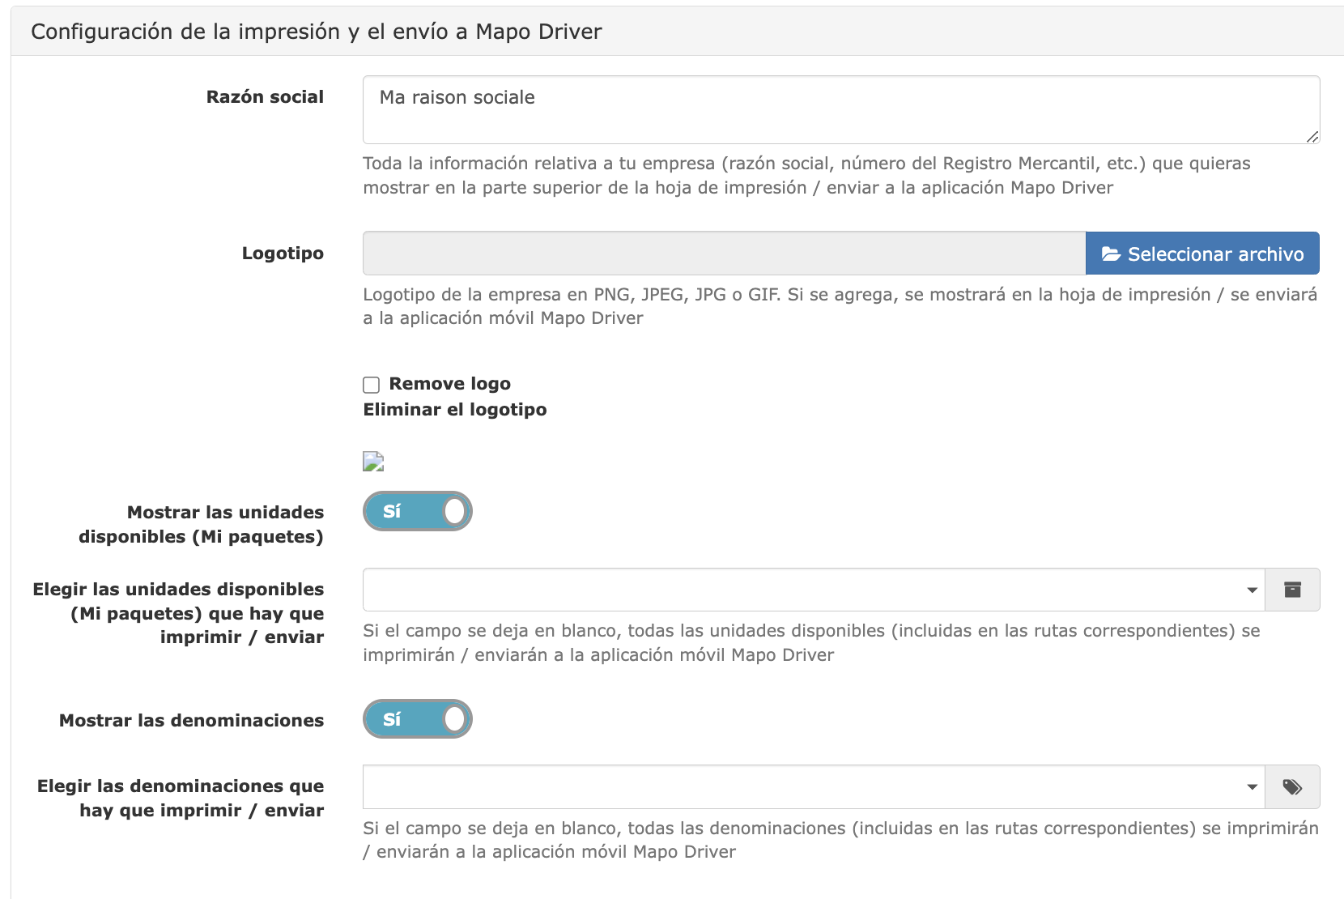This screenshot has width=1344, height=899.
Task: Click the help text 'Logotipo de la empresa en PNG'
Action: 840,306
